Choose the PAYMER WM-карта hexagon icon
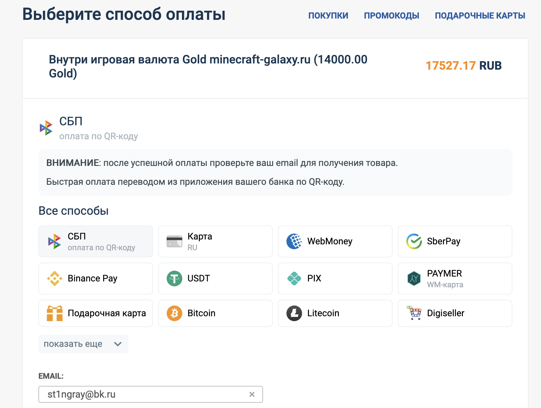 point(414,279)
